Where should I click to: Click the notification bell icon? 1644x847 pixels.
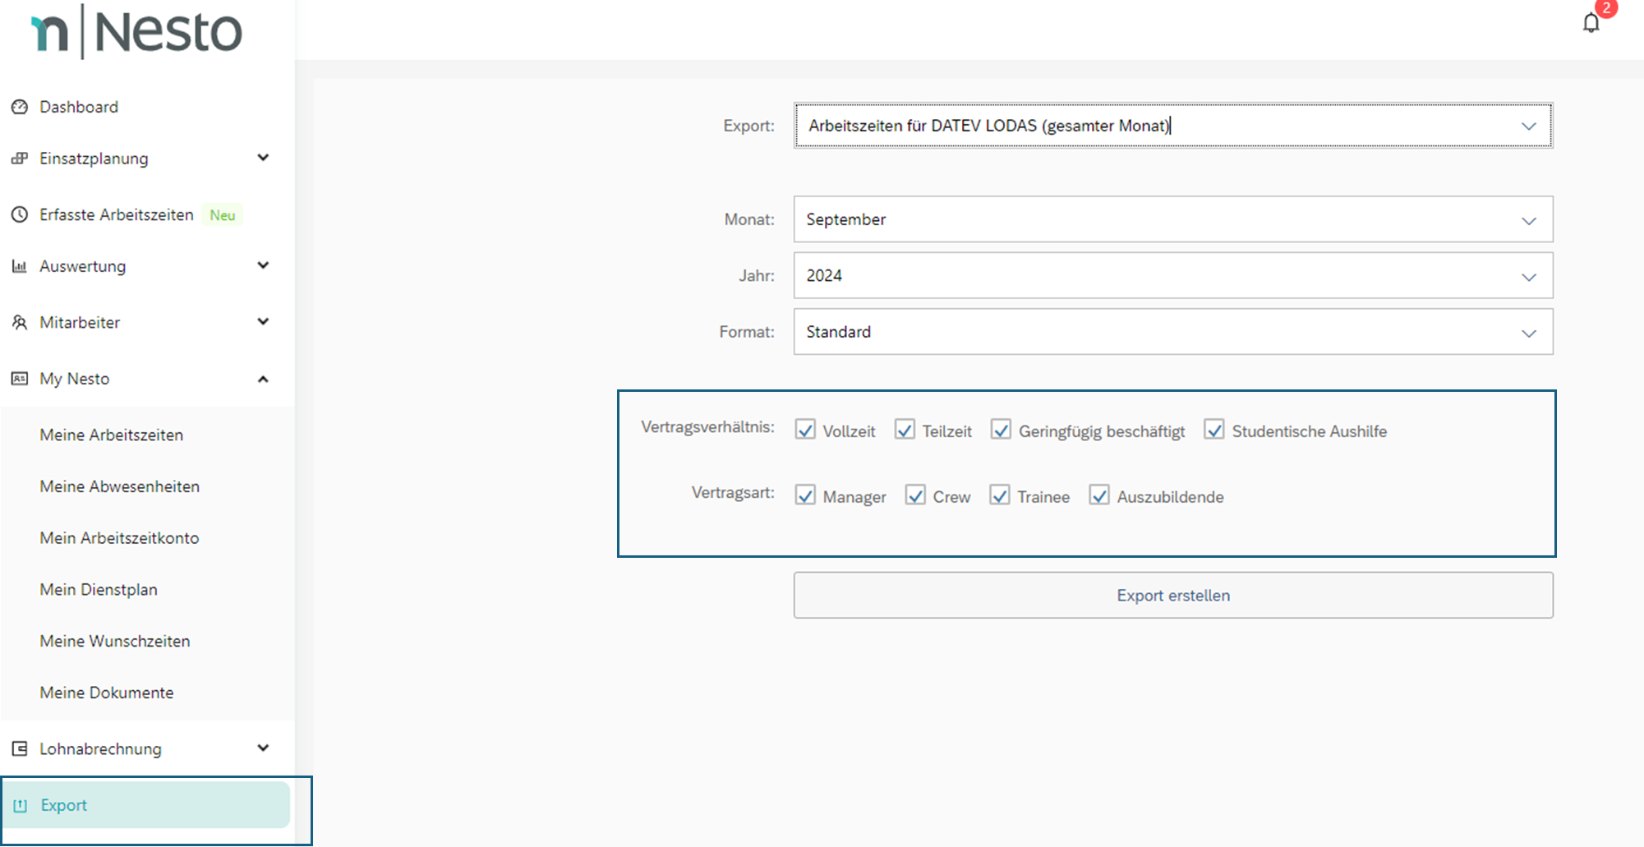(1591, 23)
